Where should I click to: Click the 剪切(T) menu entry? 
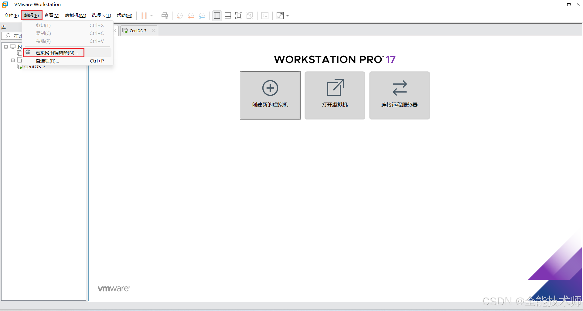(67, 25)
